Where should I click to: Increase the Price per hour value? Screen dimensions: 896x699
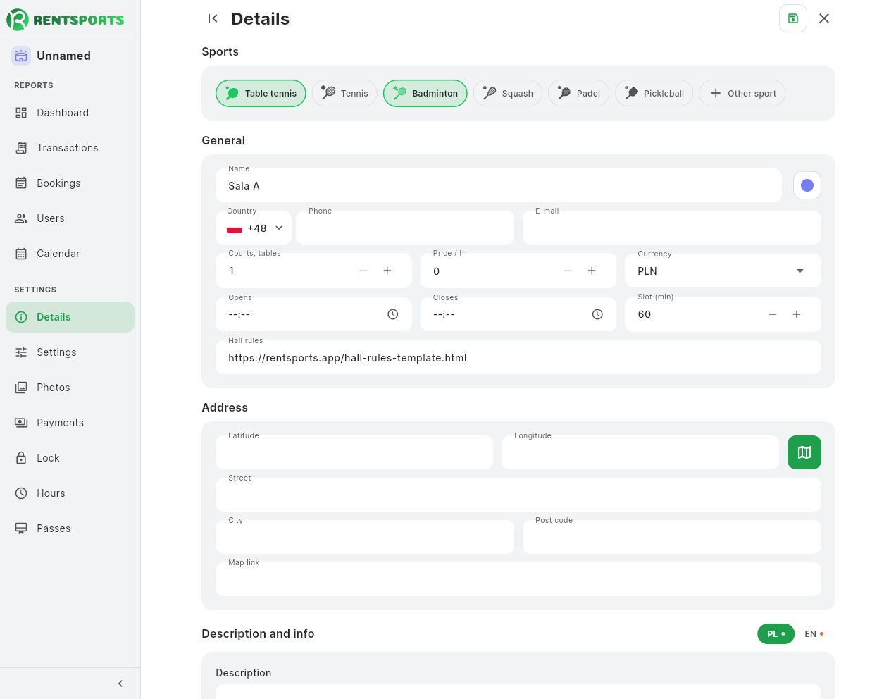(592, 271)
